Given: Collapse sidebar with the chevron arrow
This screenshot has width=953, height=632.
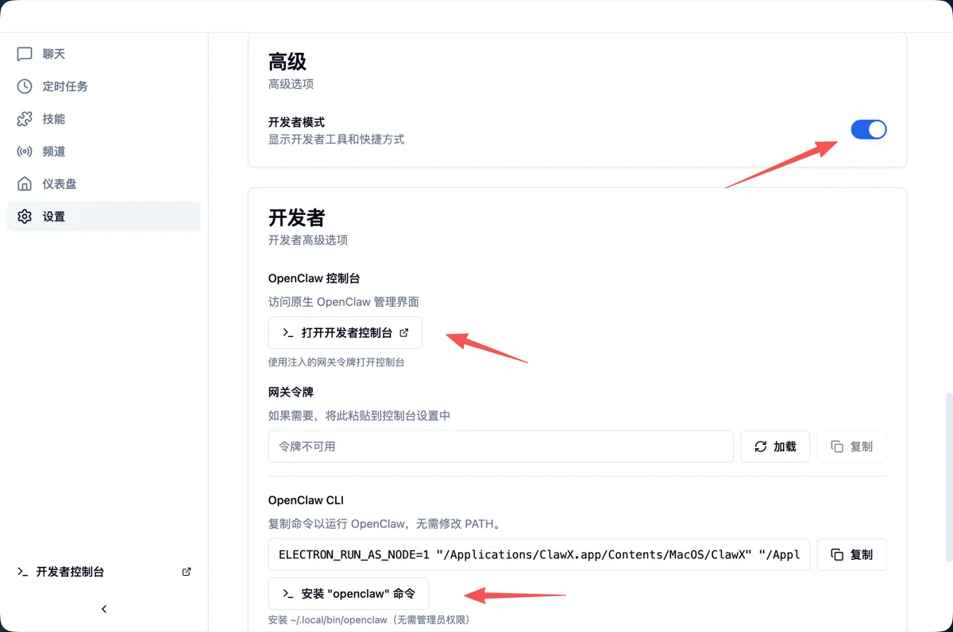Looking at the screenshot, I should coord(104,609).
